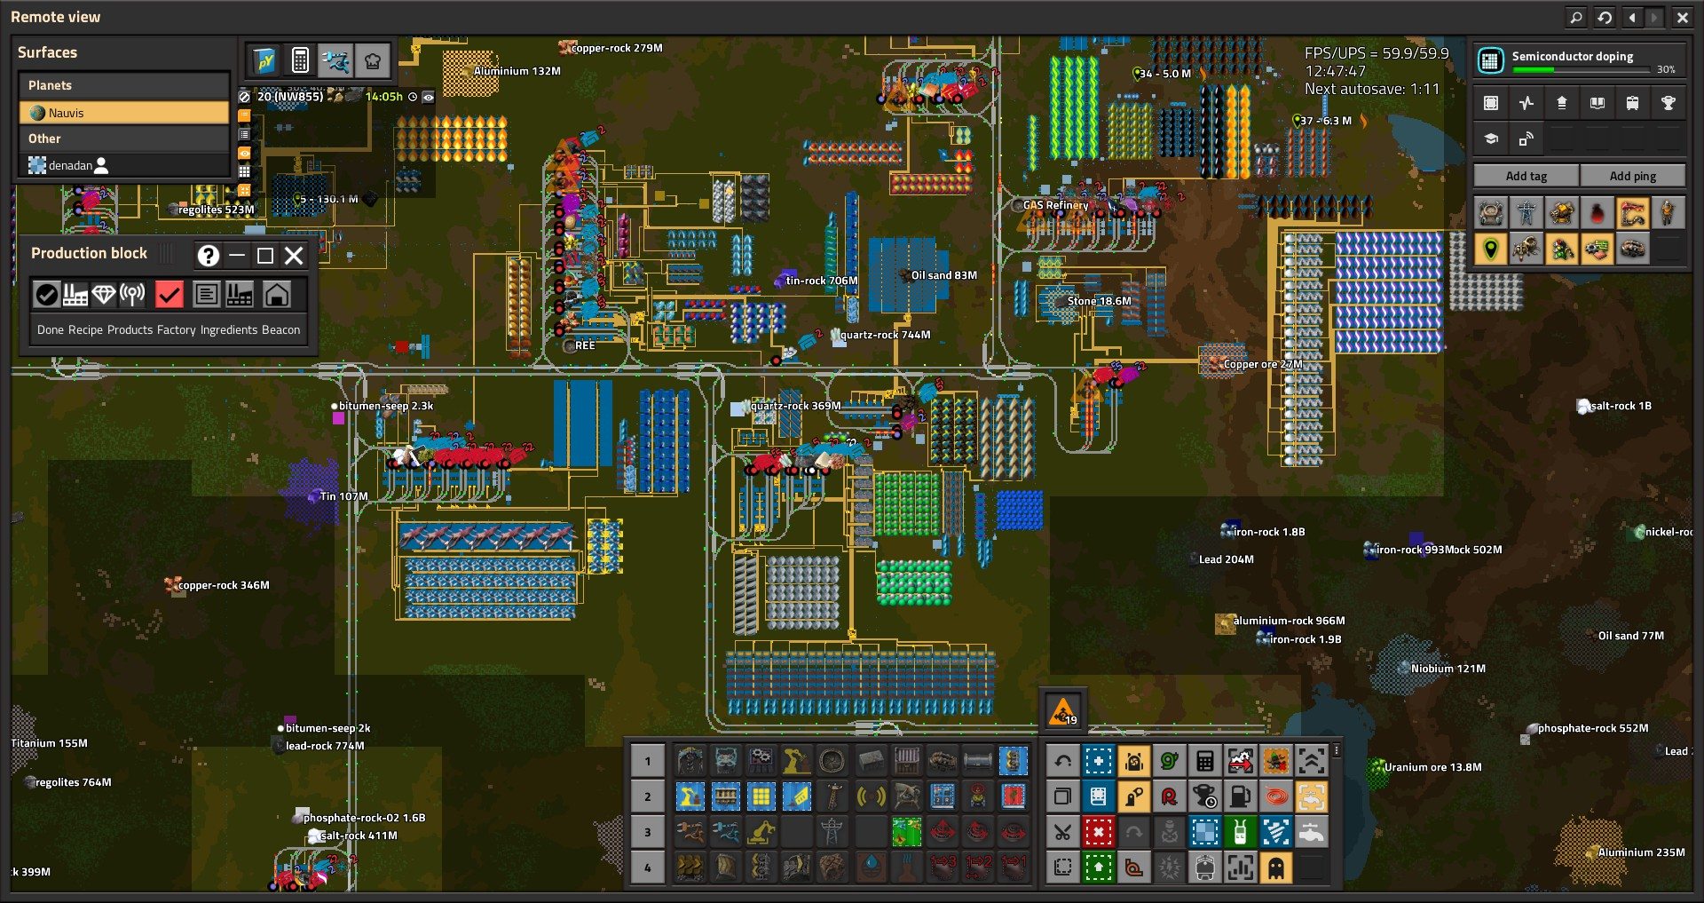The image size is (1704, 903).
Task: Open the trains overview button
Action: coord(1633,103)
